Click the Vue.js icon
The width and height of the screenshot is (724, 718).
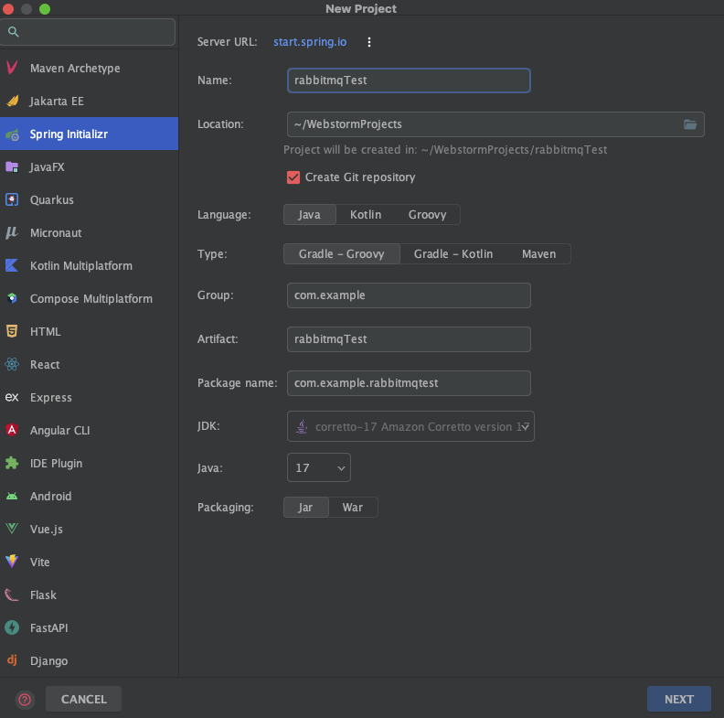point(12,529)
